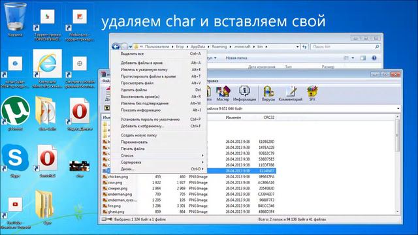Choose Печать файла menu item
This screenshot has height=235, width=418.
pyautogui.click(x=159, y=148)
